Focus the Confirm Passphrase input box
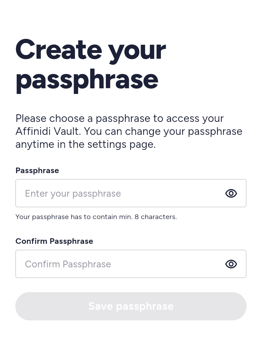The height and width of the screenshot is (351, 263). click(x=118, y=264)
